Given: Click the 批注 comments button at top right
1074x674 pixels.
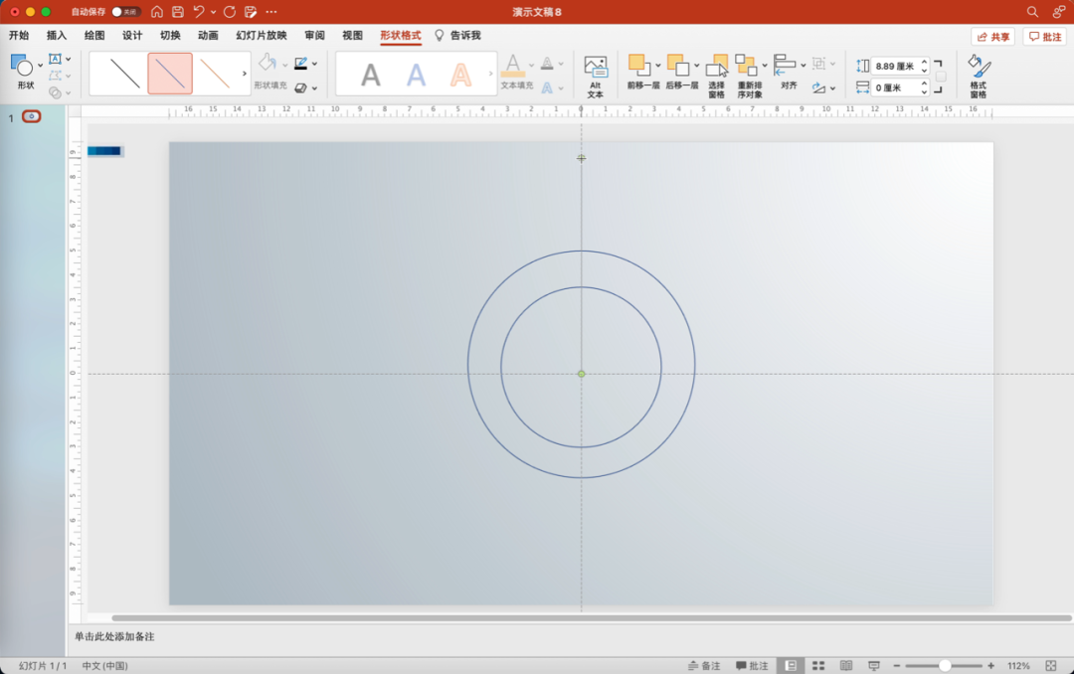Looking at the screenshot, I should coord(1045,37).
